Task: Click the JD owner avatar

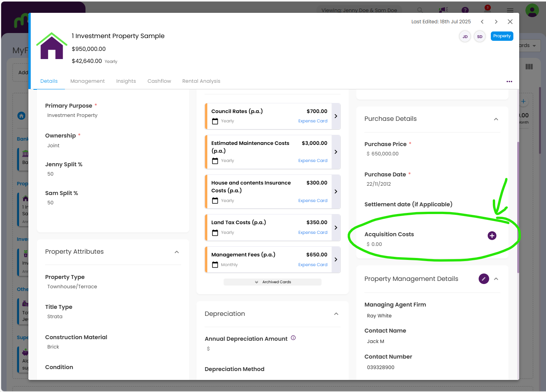Action: coord(465,37)
